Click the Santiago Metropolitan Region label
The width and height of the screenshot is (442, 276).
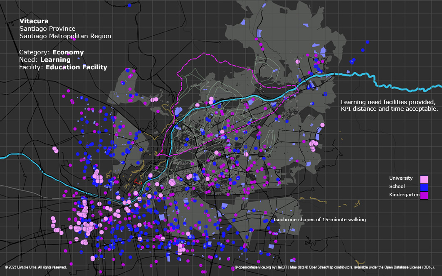(x=65, y=36)
